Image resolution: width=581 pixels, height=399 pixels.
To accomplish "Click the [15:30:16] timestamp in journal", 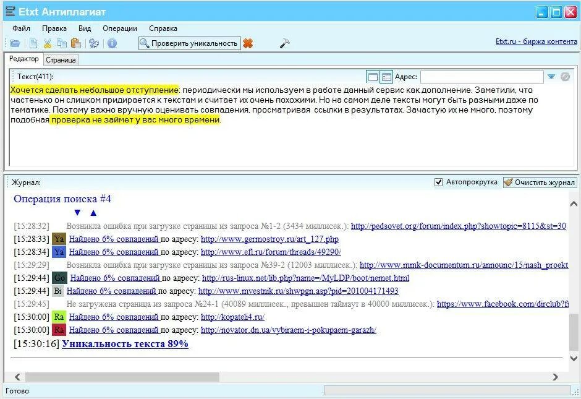I will pyautogui.click(x=36, y=344).
